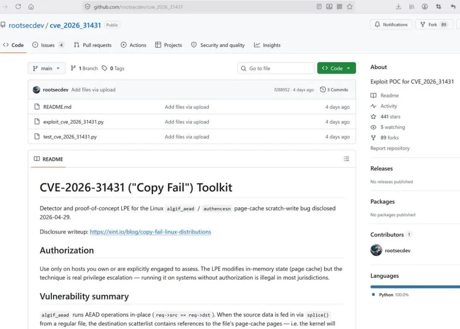Open the xint.io disclosure writeup link

click(150, 231)
